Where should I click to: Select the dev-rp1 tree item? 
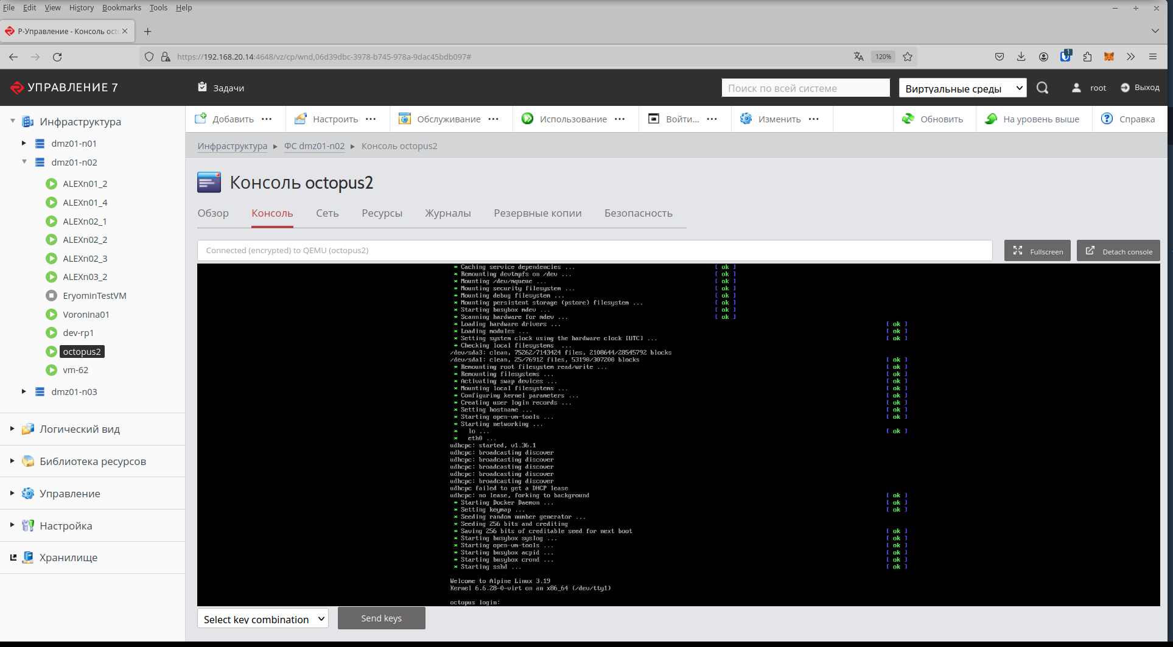[x=78, y=333]
